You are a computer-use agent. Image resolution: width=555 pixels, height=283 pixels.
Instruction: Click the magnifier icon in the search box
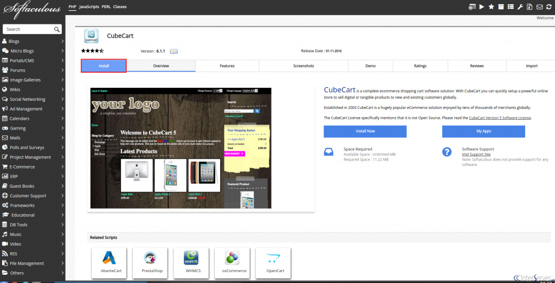point(56,29)
